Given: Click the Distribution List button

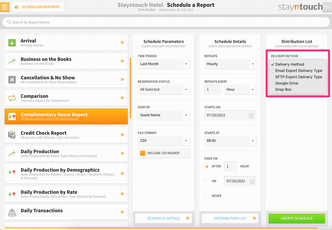Looking at the screenshot, I should (x=230, y=218).
